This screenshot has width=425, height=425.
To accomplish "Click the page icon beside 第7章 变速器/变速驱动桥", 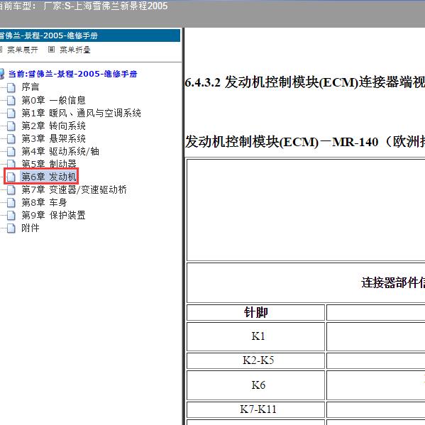I will pyautogui.click(x=11, y=189).
